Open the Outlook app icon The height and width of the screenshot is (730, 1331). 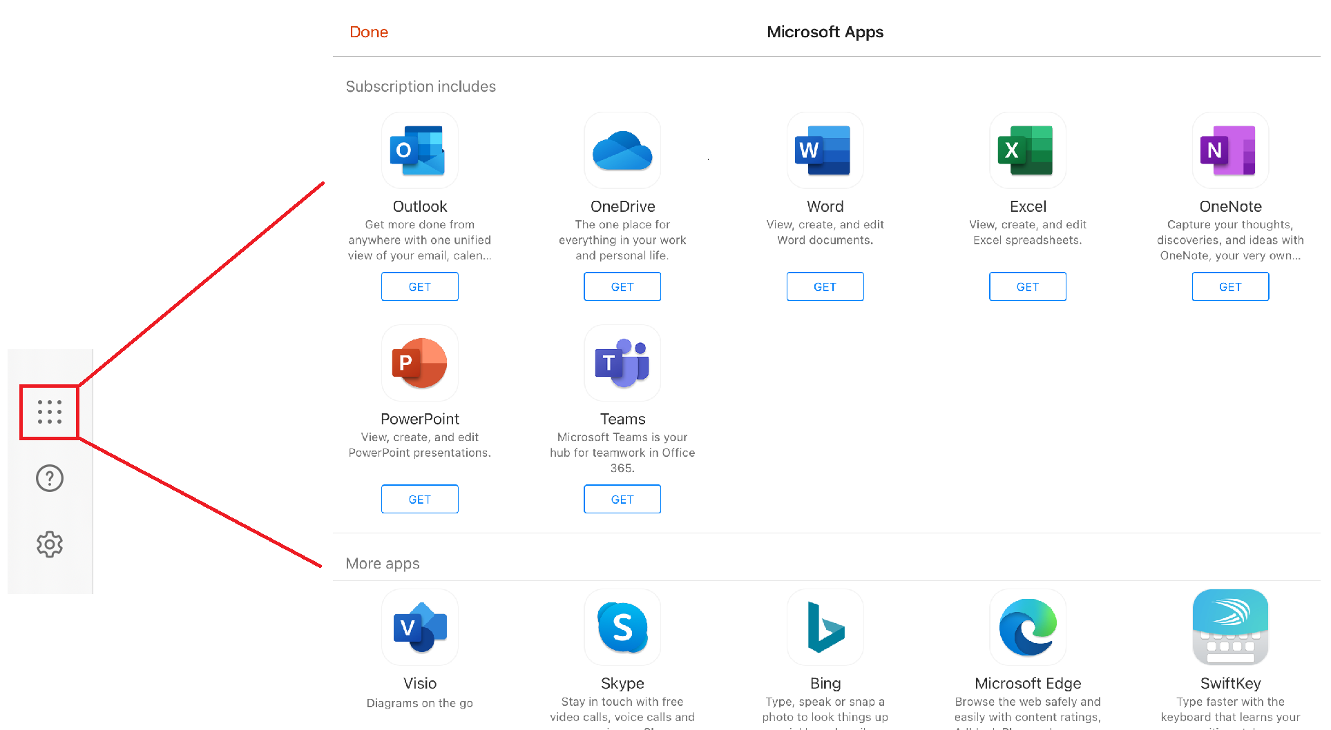pos(419,150)
